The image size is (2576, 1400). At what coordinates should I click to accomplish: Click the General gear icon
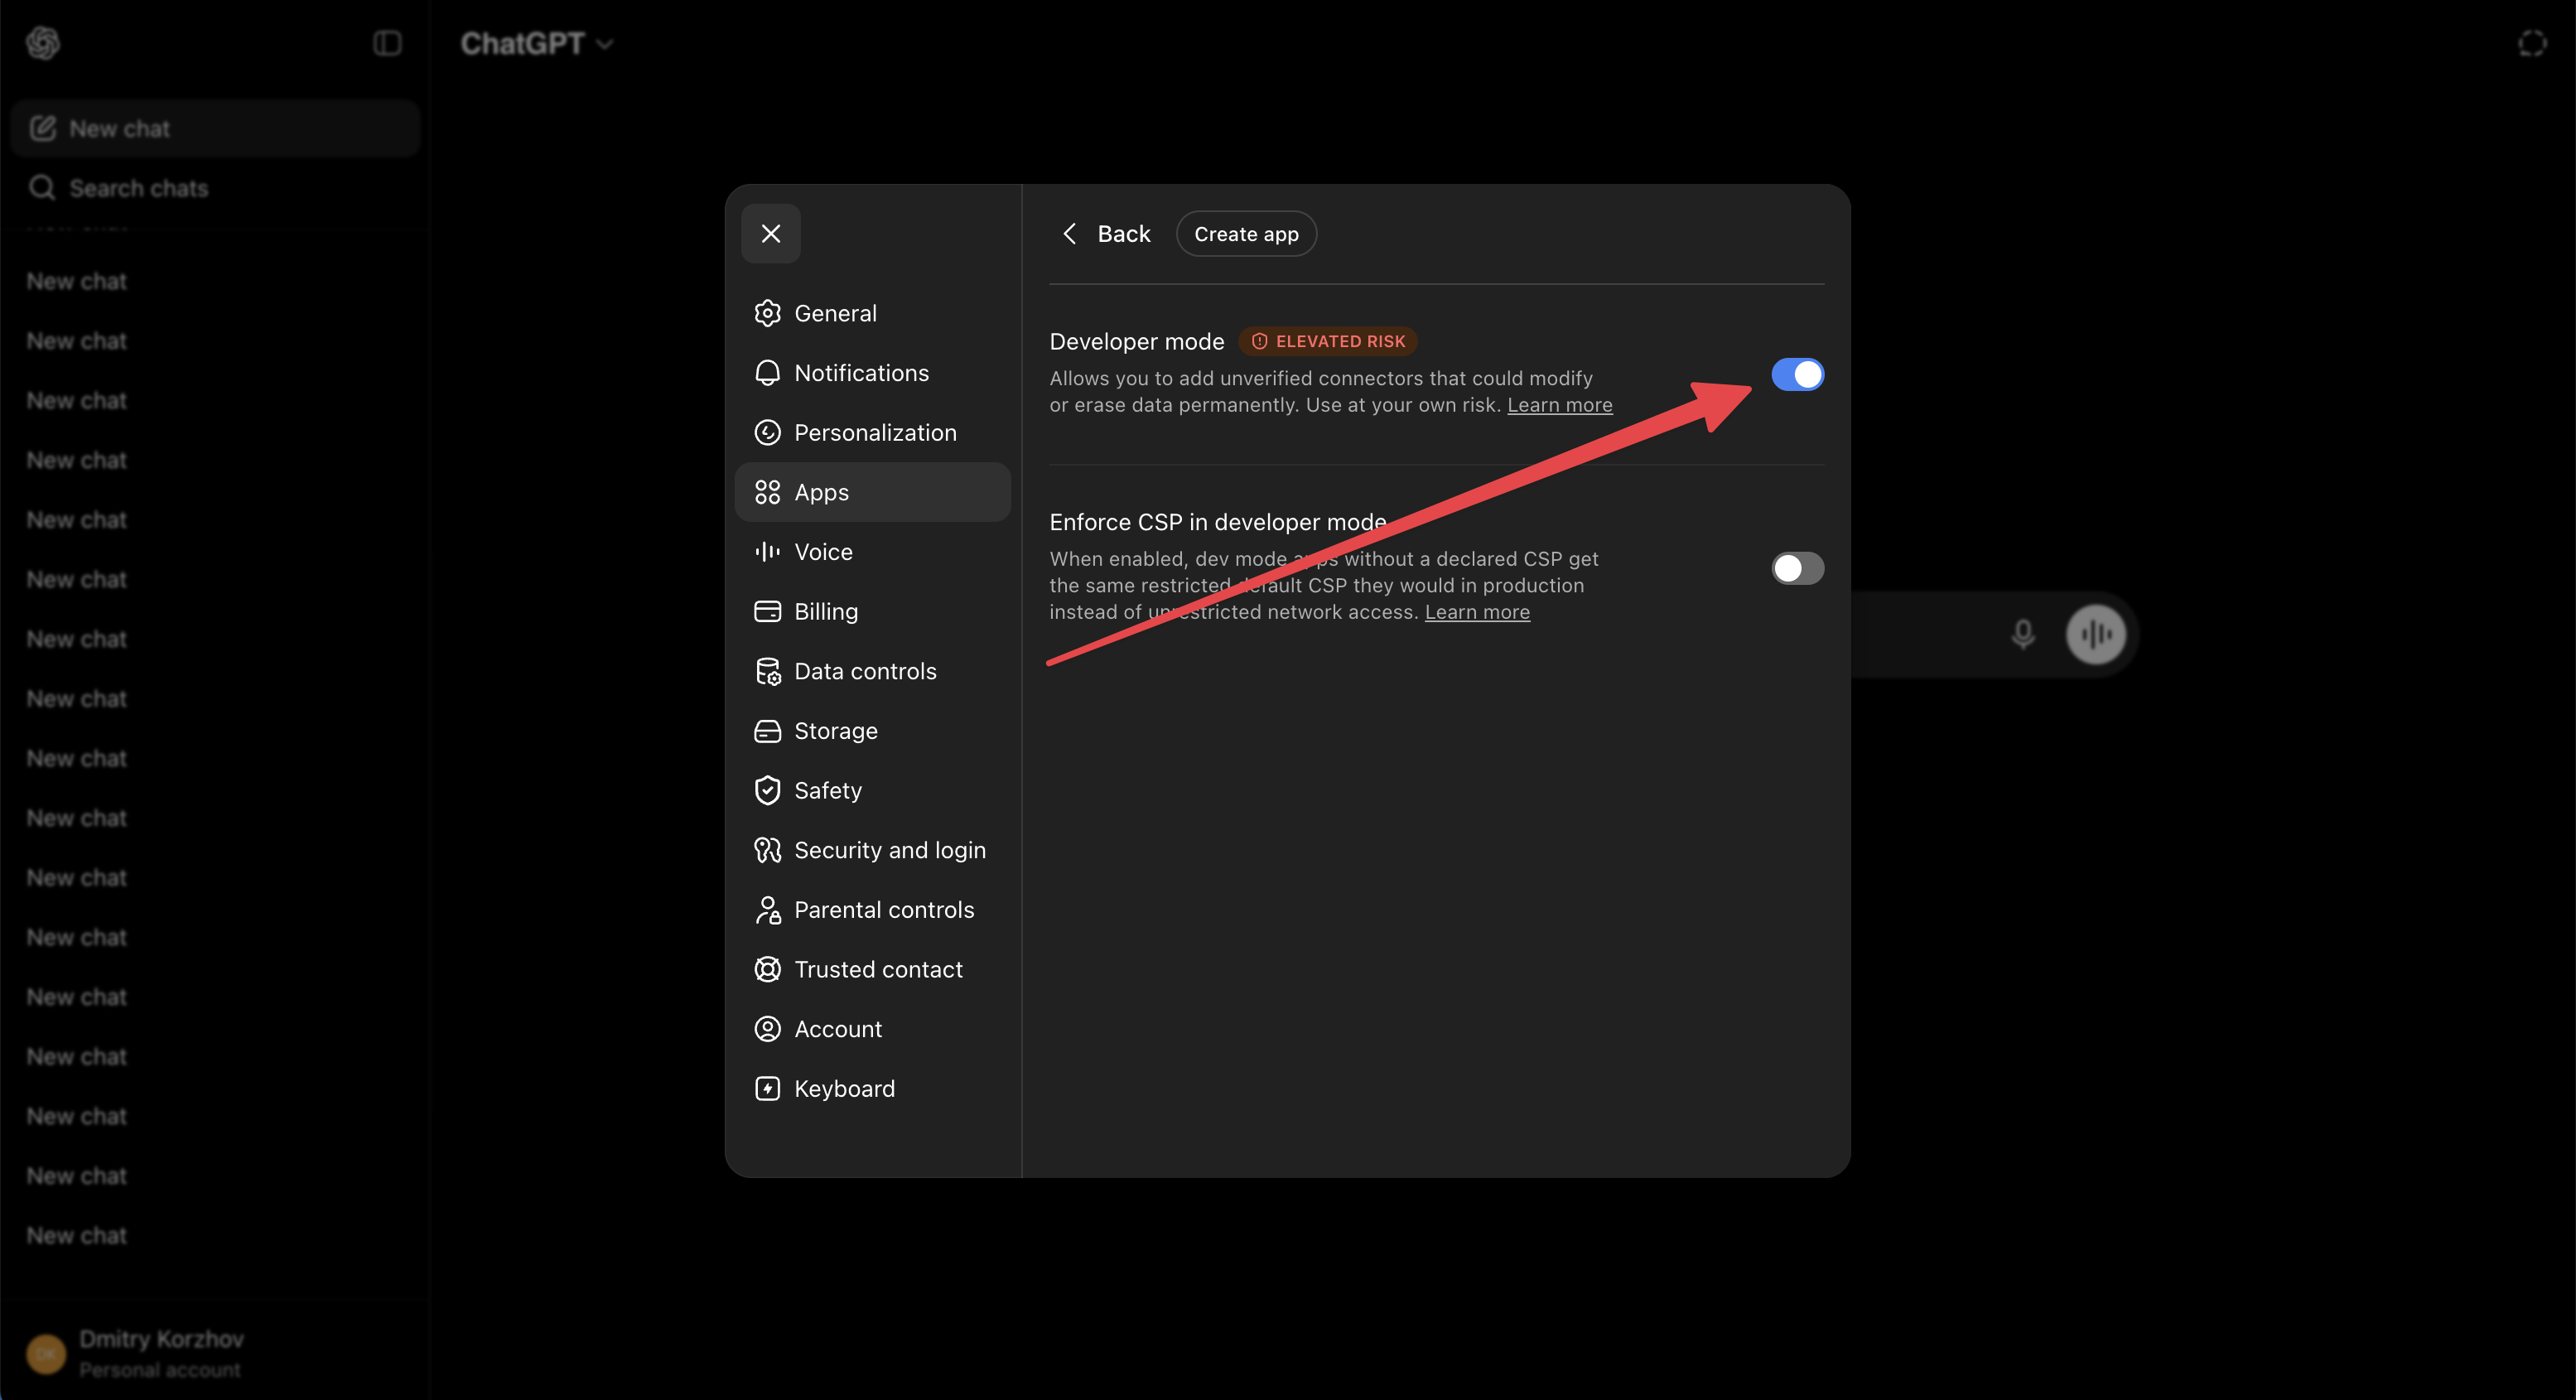pyautogui.click(x=767, y=313)
